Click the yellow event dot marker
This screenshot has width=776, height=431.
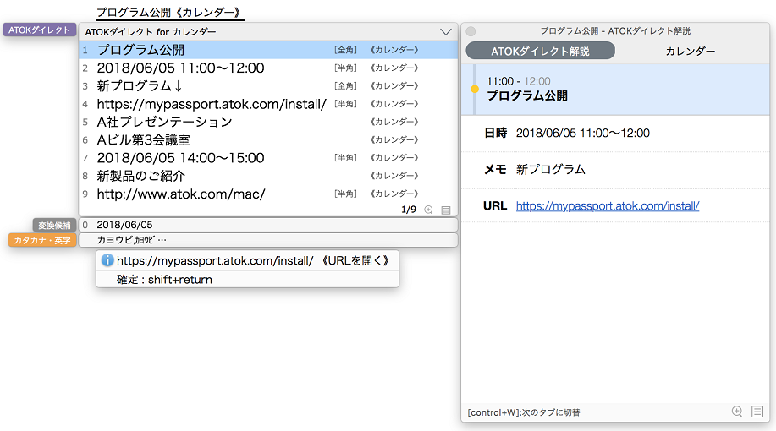[x=475, y=89]
